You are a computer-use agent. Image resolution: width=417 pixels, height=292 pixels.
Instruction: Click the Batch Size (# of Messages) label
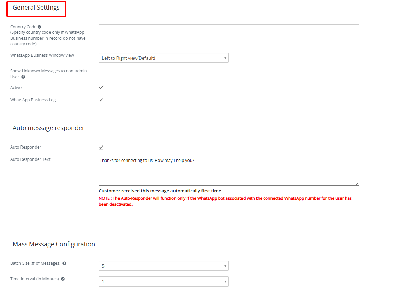35,263
